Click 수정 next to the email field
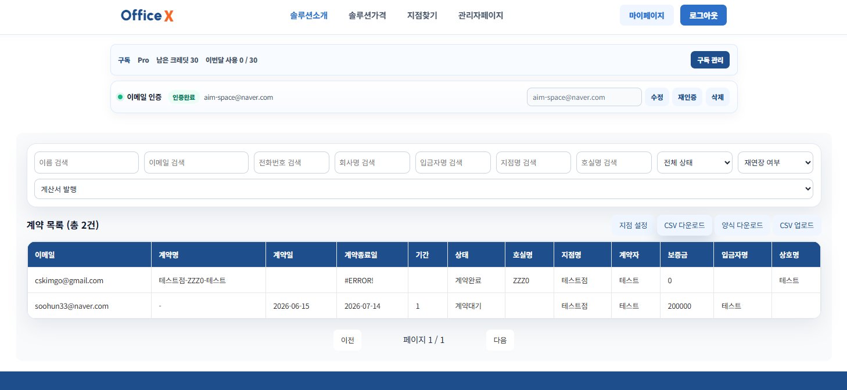Image resolution: width=847 pixels, height=390 pixels. coord(657,97)
